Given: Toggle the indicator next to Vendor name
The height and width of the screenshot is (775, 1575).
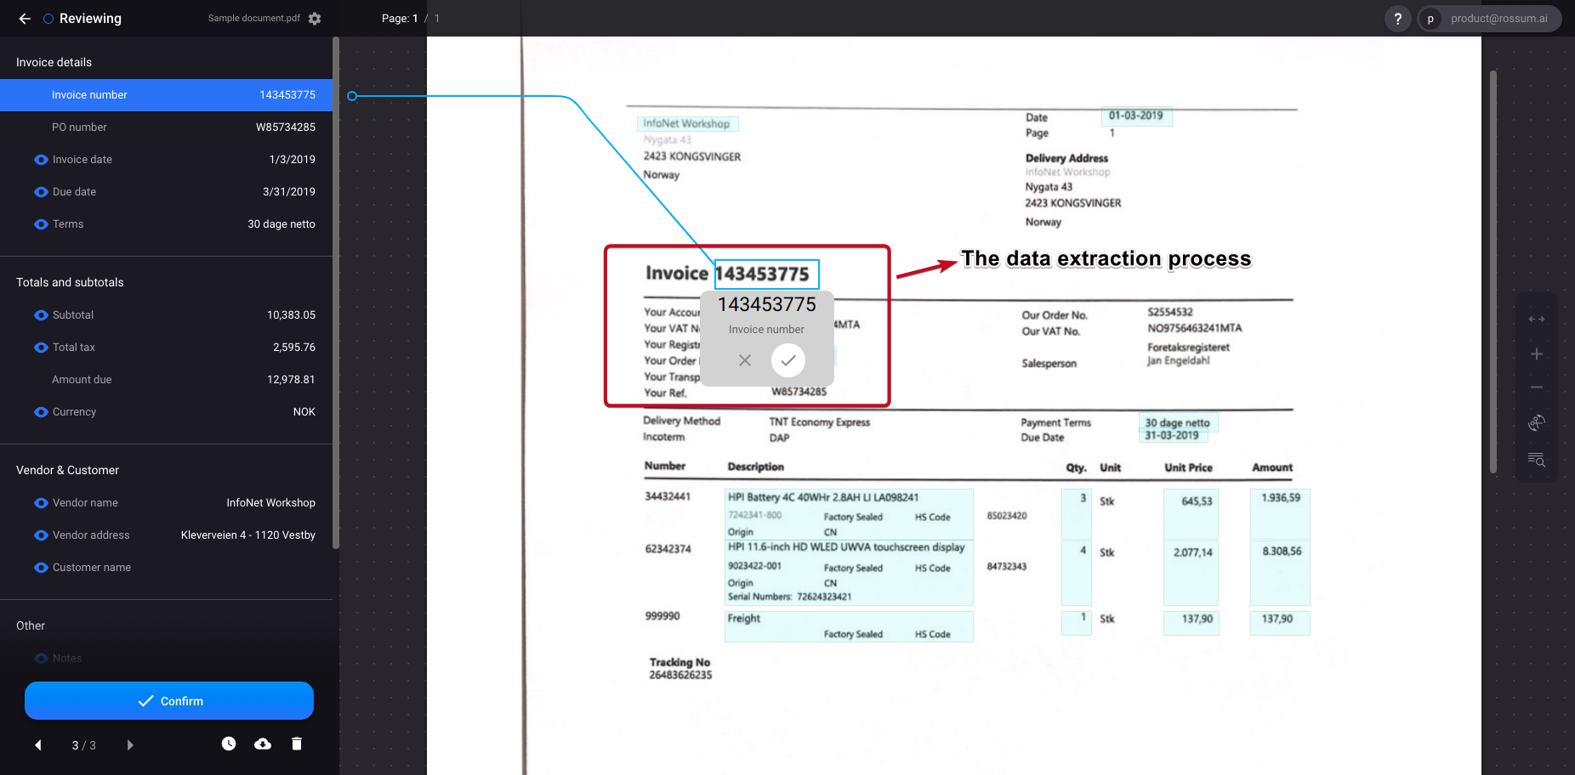Looking at the screenshot, I should pyautogui.click(x=40, y=502).
